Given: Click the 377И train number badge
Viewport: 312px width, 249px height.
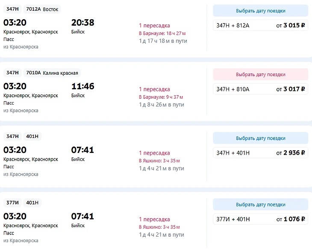Looking at the screenshot, I should pos(12,202).
